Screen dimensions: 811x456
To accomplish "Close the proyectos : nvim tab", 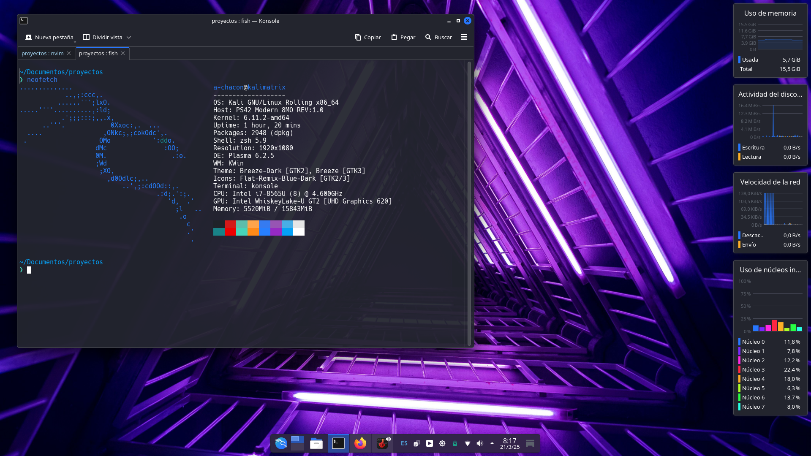I will (69, 53).
